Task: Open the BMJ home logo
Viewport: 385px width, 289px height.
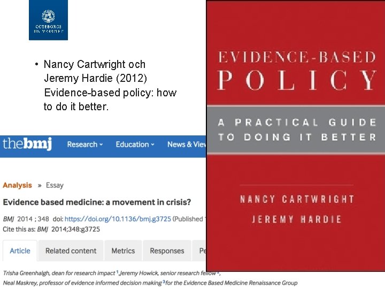Action: (27, 144)
